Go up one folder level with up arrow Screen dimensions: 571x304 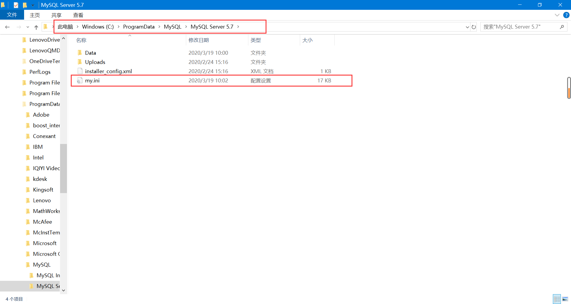[36, 27]
